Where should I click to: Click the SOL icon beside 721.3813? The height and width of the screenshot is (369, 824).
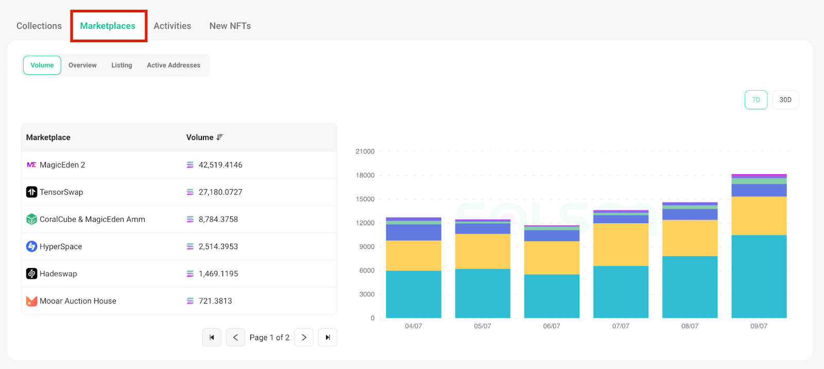(x=190, y=301)
